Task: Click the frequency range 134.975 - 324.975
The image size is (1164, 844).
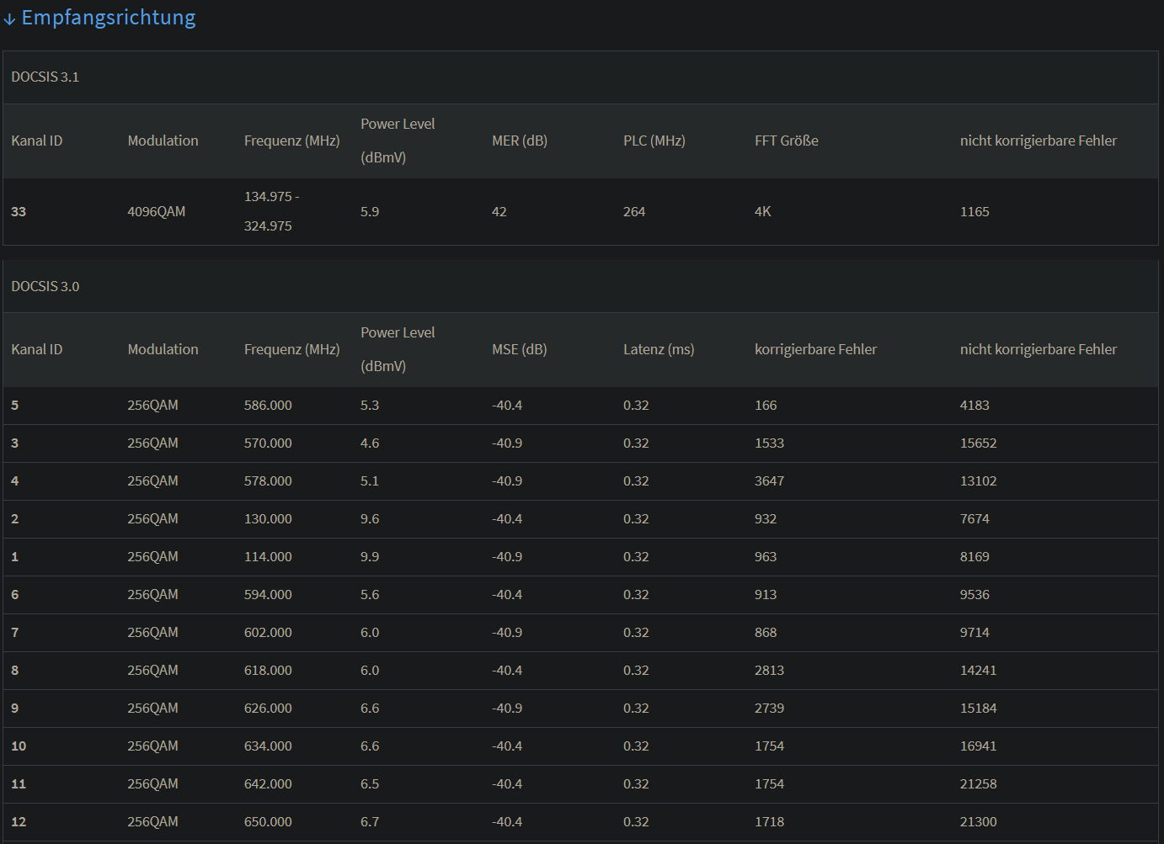Action: [272, 211]
